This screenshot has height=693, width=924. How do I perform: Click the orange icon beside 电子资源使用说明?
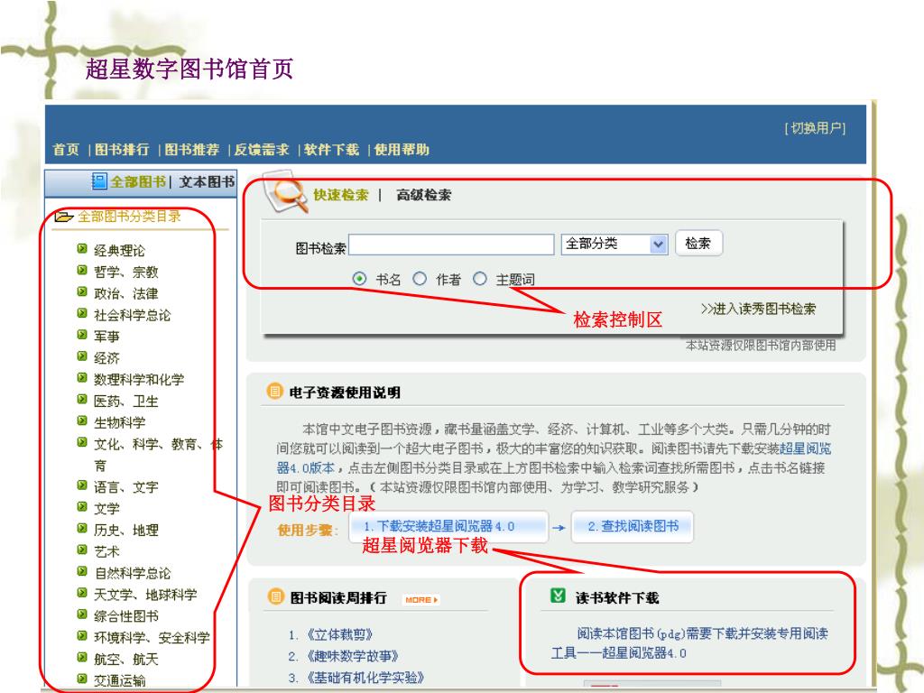[x=274, y=392]
